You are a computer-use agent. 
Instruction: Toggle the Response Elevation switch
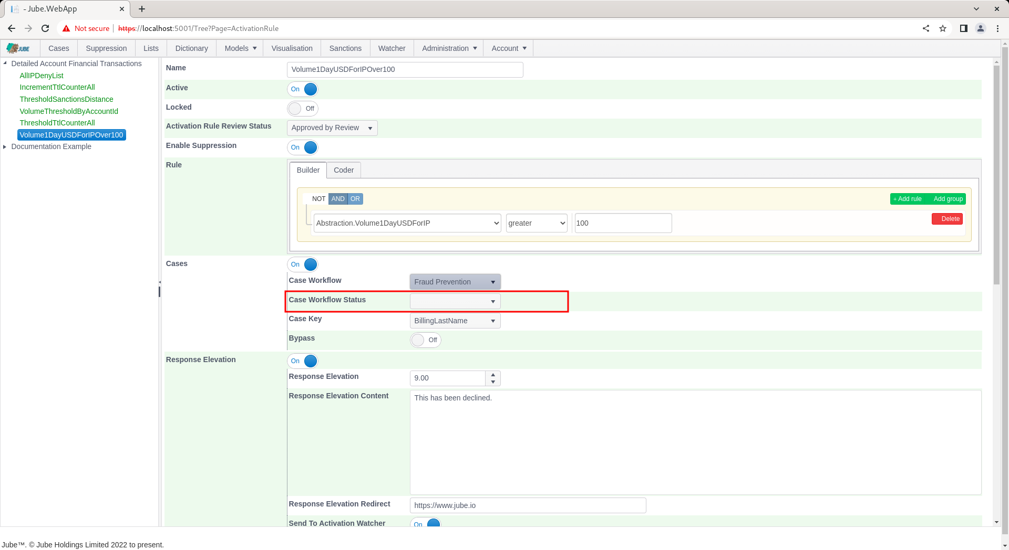(303, 361)
